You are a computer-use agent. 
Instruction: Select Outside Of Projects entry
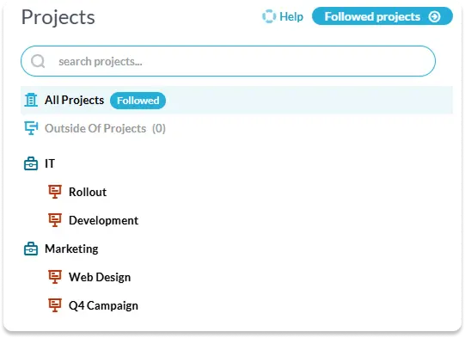105,128
